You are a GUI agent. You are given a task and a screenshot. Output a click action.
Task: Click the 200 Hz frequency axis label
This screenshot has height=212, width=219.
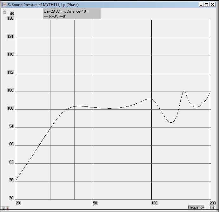click(213, 203)
